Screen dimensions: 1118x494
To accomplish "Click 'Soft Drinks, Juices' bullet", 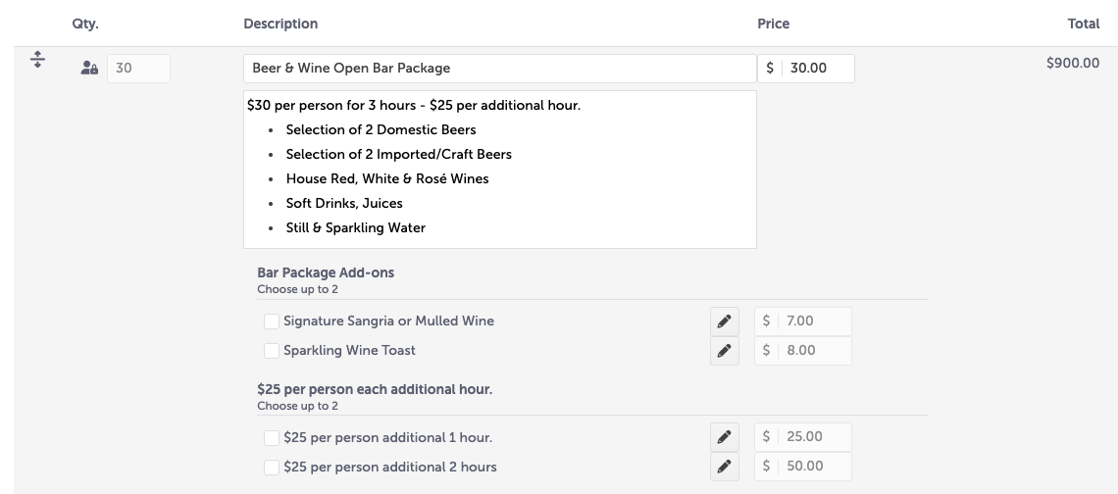I will pyautogui.click(x=343, y=204).
